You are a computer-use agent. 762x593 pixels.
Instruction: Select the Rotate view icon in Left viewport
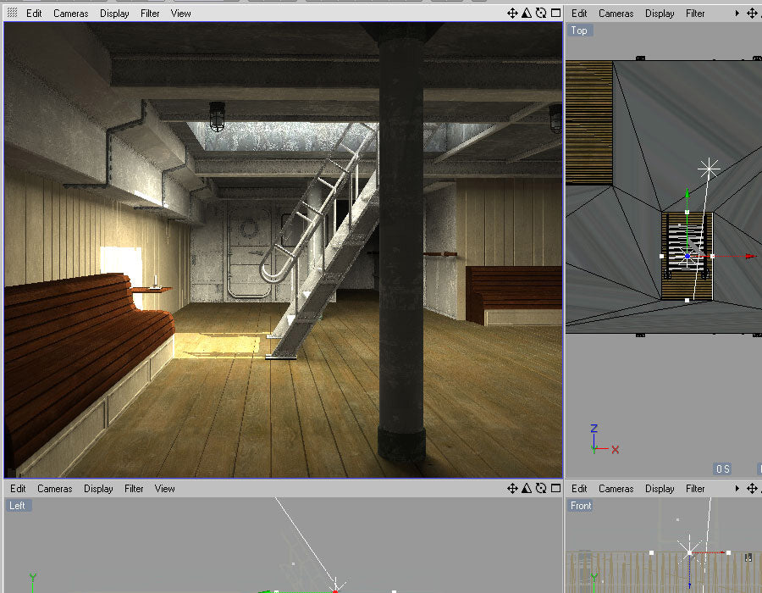(541, 489)
